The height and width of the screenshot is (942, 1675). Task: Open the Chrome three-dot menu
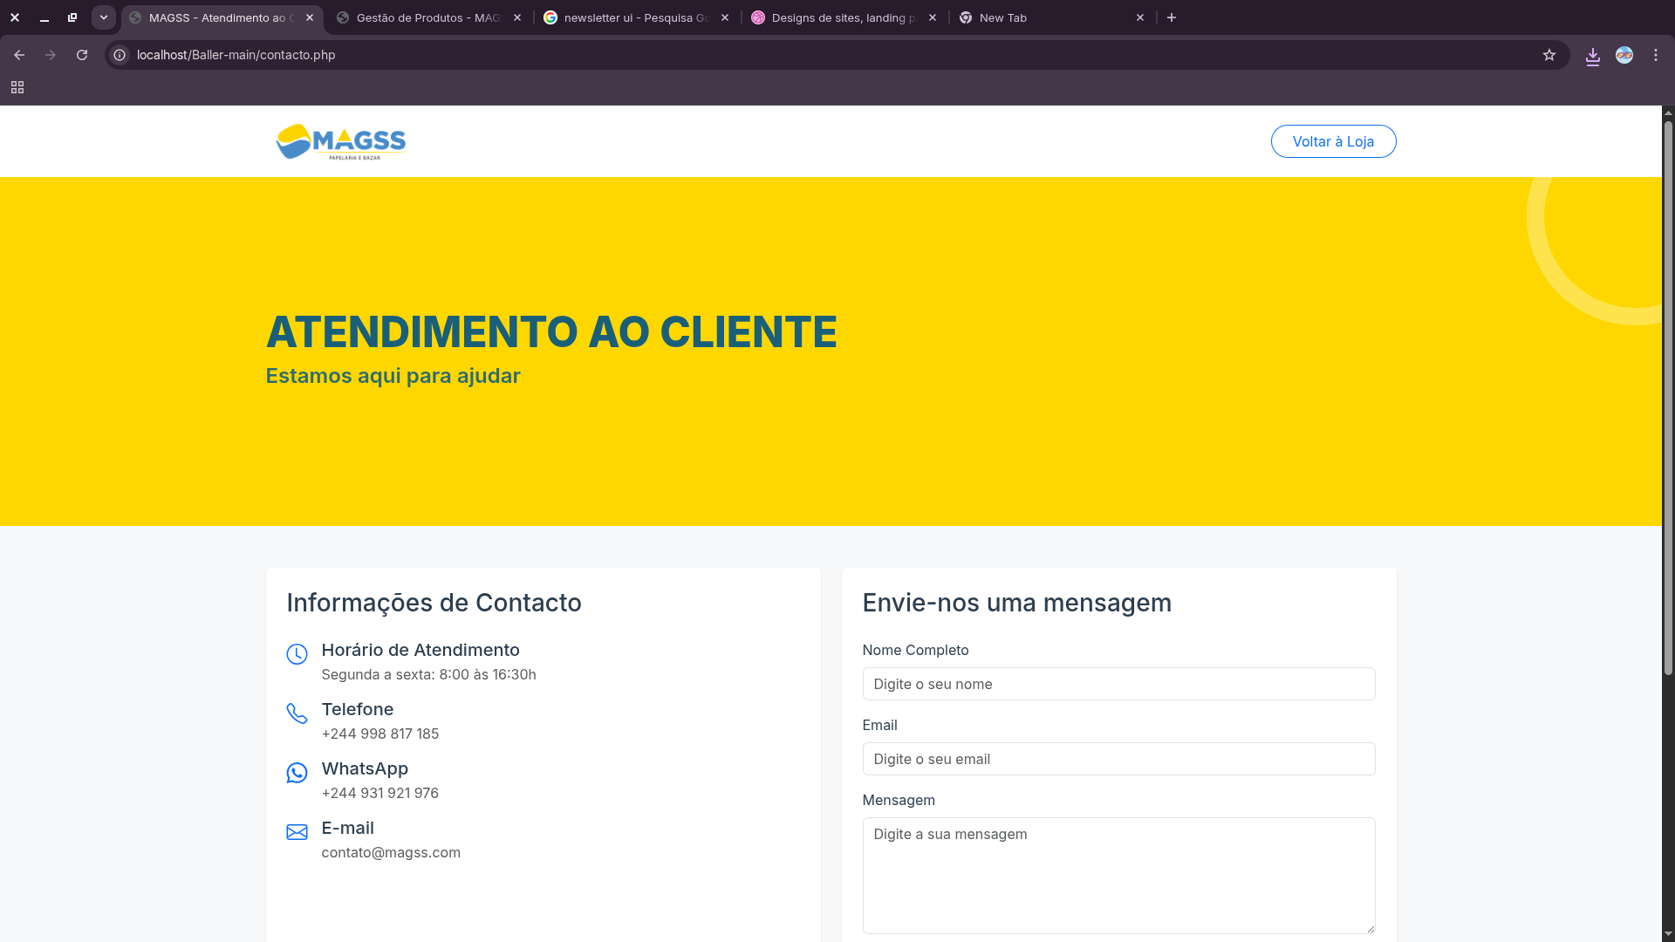1656,55
